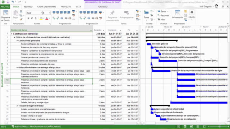Save the project with the diskette icon
The width and height of the screenshot is (230, 129).
(x=8, y=2)
